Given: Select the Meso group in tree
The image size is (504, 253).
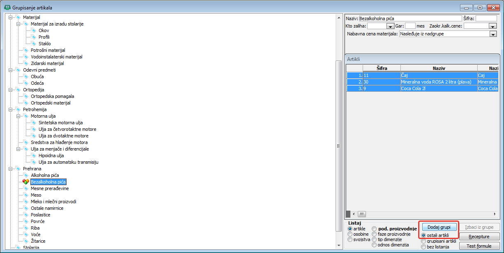Looking at the screenshot, I should [x=36, y=195].
